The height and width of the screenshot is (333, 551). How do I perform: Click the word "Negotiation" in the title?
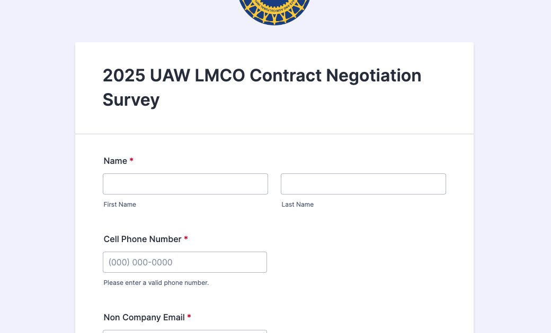(x=374, y=76)
